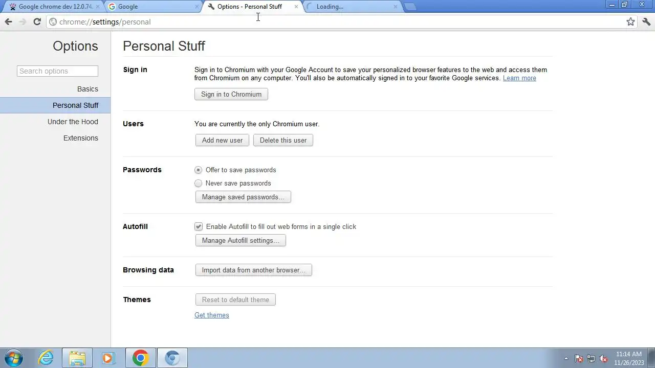Close the Google chrome dev 12.0.74 tab
The height and width of the screenshot is (368, 655).
click(x=98, y=7)
